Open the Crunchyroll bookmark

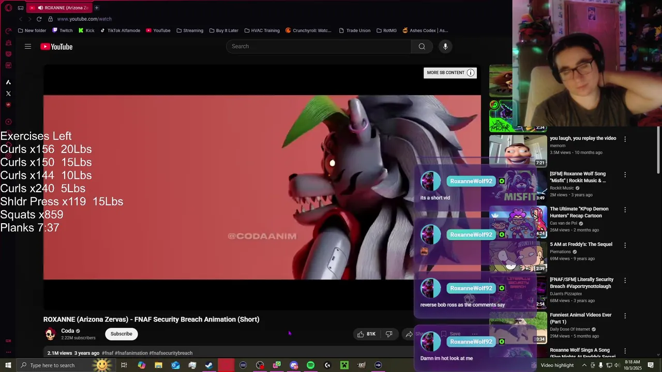pos(309,30)
